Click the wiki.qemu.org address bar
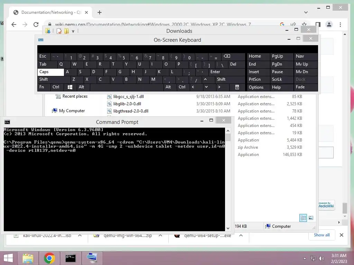Viewport: 354px width, 265px height. pyautogui.click(x=153, y=24)
